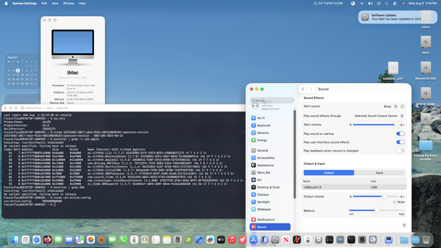441x248 pixels.
Task: Open App Store in the Dock
Action: [x=254, y=240]
